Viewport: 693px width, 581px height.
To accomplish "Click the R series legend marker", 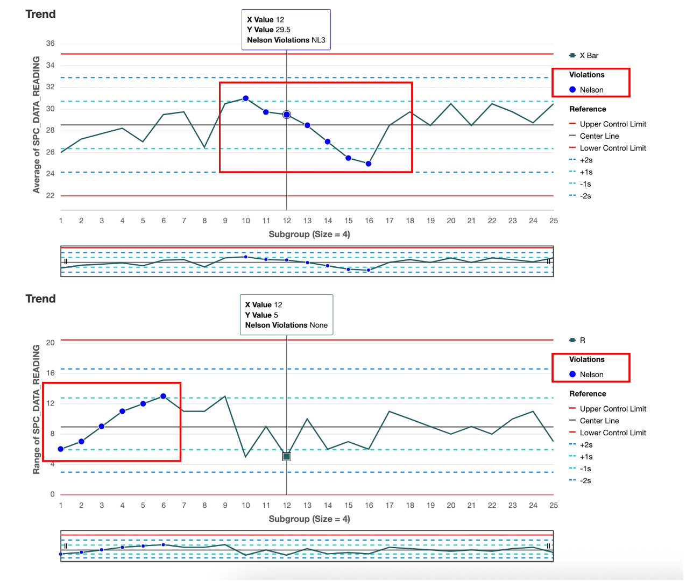I will [x=571, y=340].
